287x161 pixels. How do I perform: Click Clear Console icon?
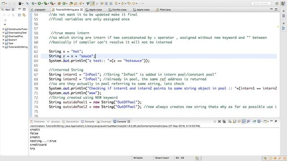pyautogui.click(x=230, y=121)
